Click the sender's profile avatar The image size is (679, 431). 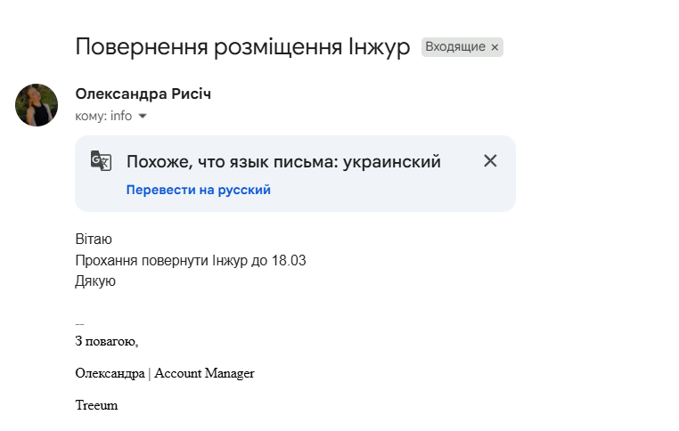tap(37, 105)
